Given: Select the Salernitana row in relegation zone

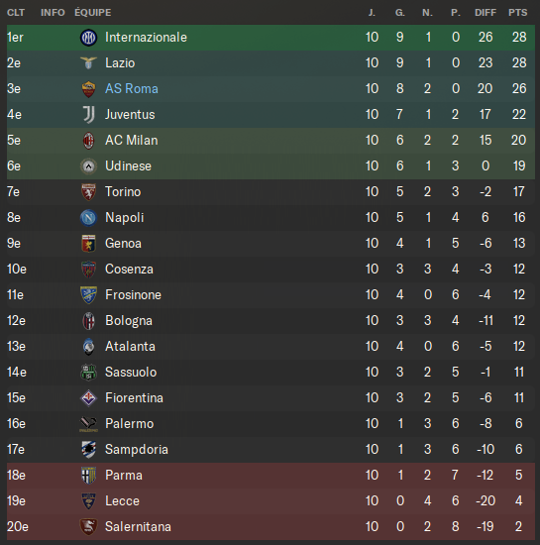Looking at the screenshot, I should click(270, 526).
